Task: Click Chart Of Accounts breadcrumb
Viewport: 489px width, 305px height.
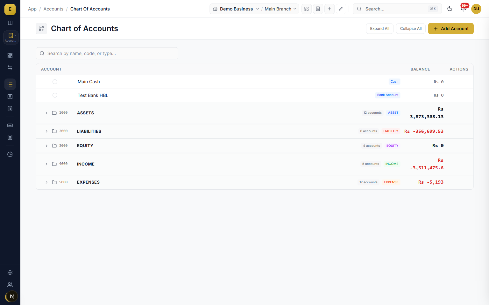Action: [90, 9]
